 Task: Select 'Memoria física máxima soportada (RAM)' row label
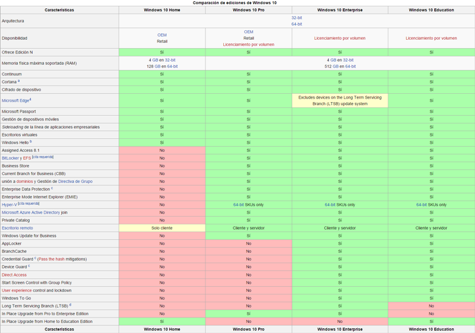tap(39, 64)
